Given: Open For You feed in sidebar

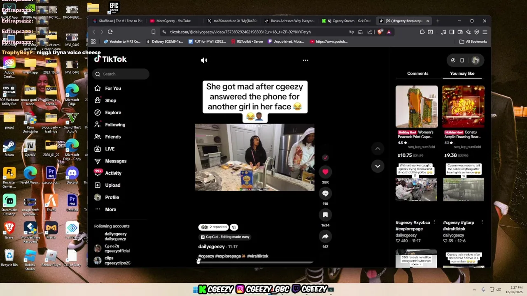Looking at the screenshot, I should point(113,88).
